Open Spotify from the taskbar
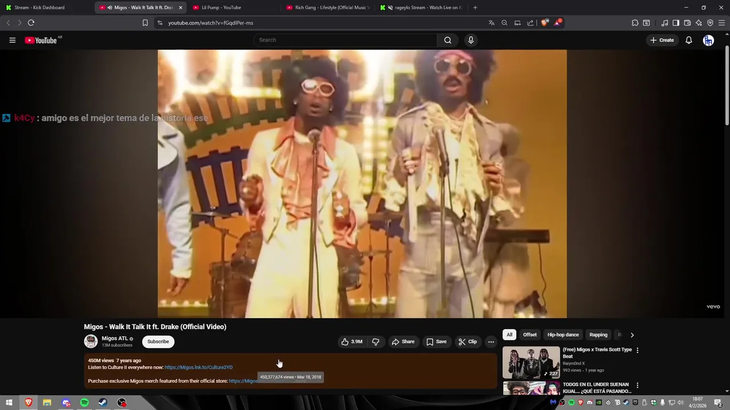 point(84,403)
